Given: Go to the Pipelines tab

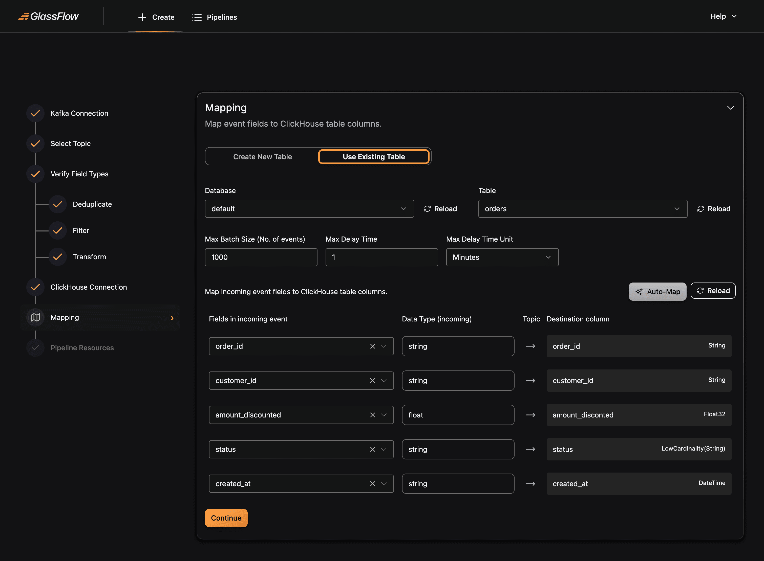Looking at the screenshot, I should (x=215, y=17).
